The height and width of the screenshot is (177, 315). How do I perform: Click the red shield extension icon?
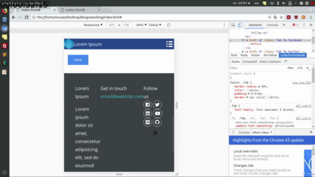point(296,17)
